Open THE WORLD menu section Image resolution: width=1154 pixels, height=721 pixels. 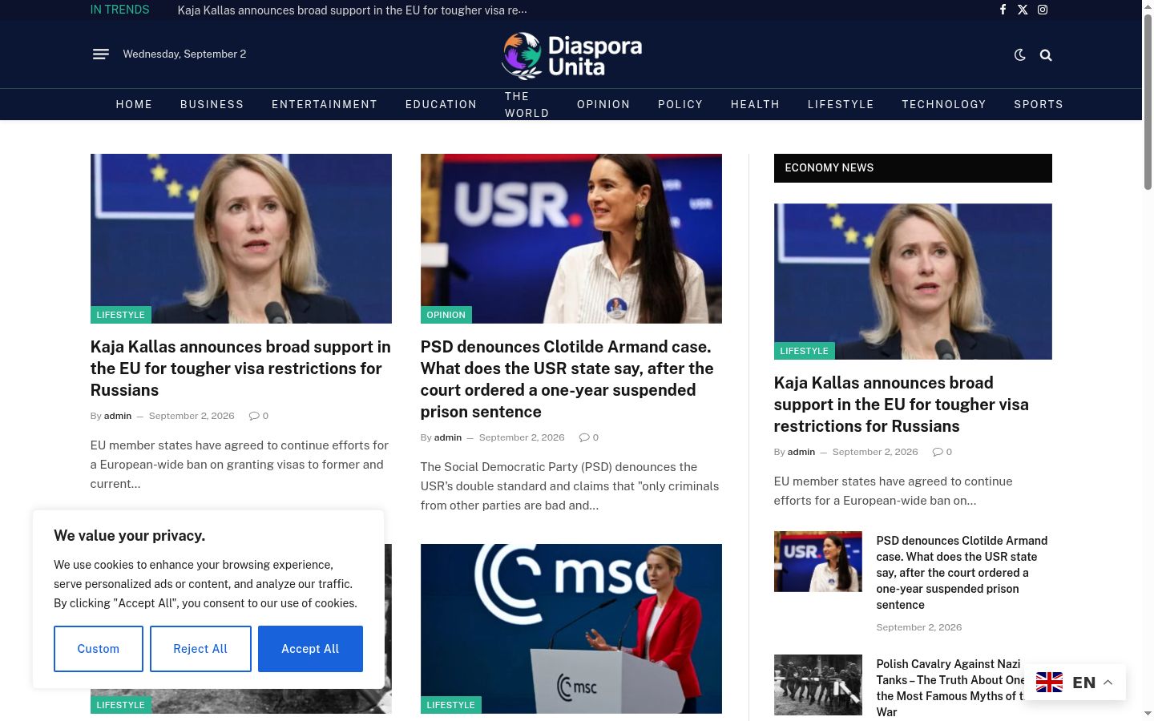click(x=527, y=104)
